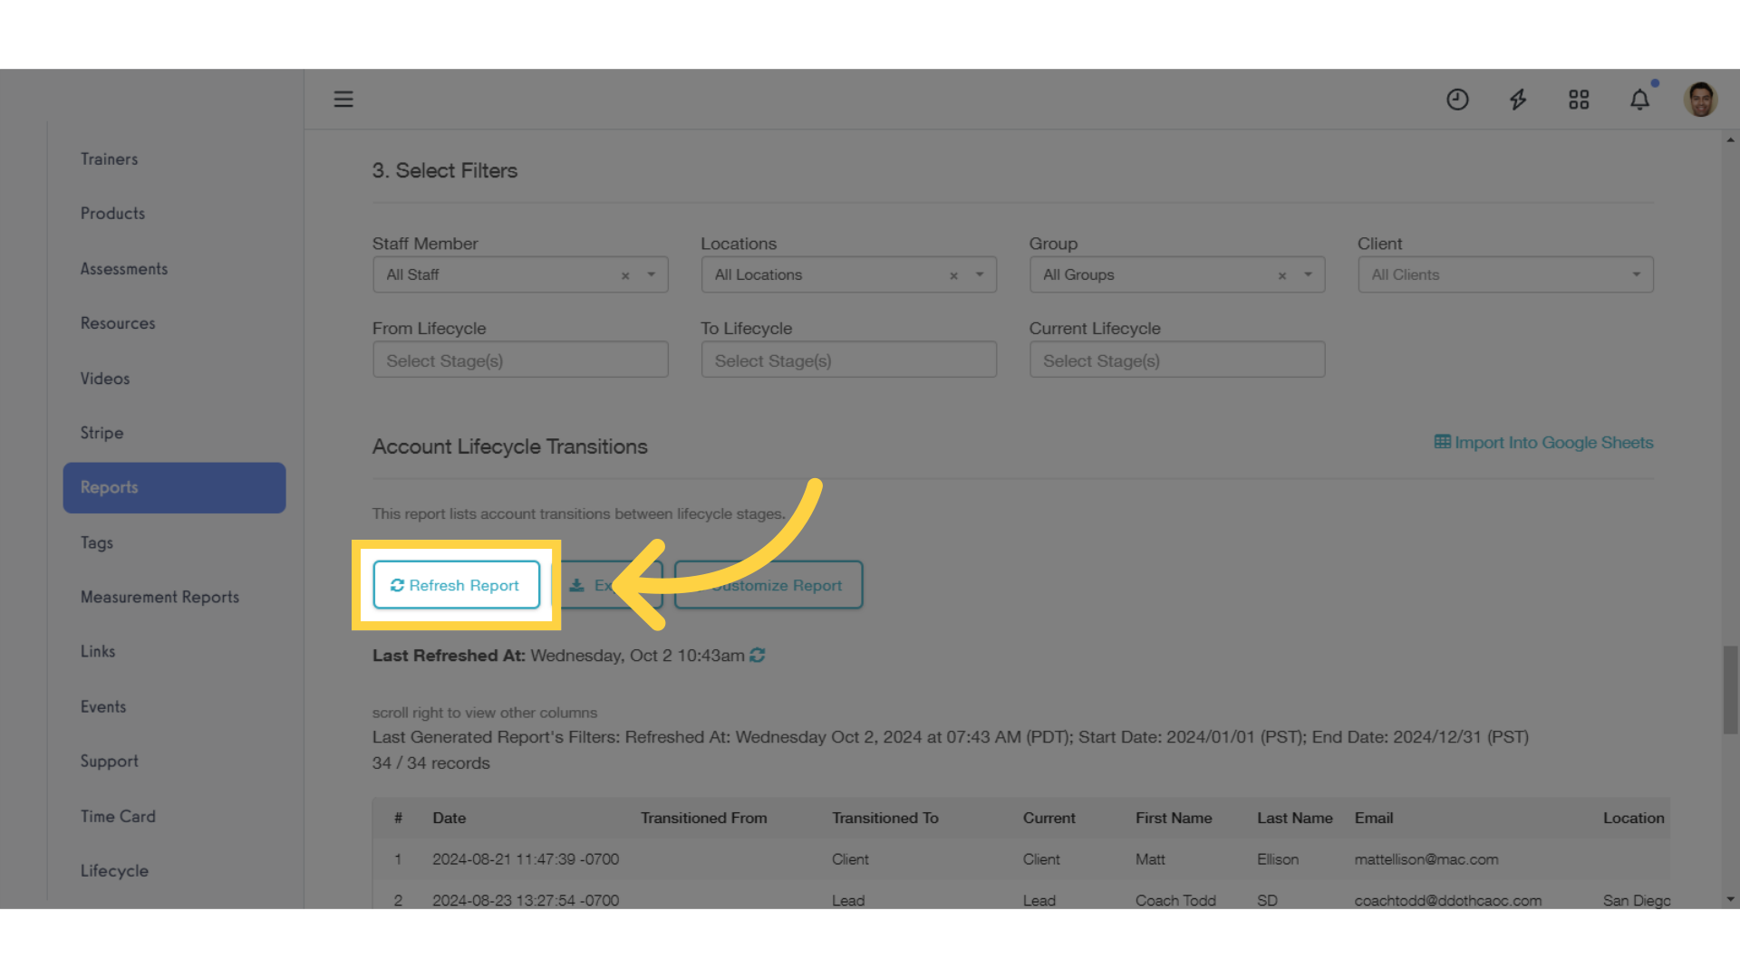Open Import Into Google Sheets link

tap(1542, 442)
